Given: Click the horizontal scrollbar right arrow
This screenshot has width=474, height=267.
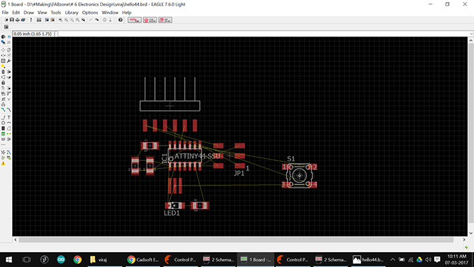Looking at the screenshot, I should tap(464, 239).
